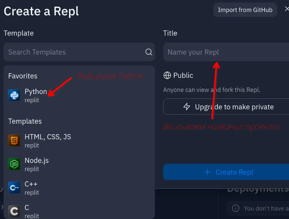Click Upgrade to make private text
This screenshot has height=219, width=289.
(234, 107)
